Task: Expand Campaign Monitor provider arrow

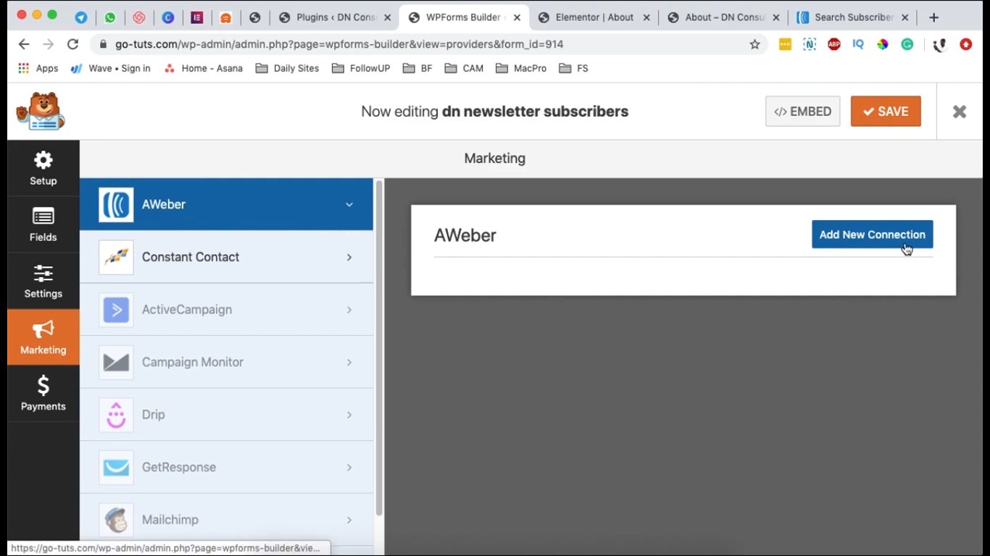Action: (x=349, y=362)
